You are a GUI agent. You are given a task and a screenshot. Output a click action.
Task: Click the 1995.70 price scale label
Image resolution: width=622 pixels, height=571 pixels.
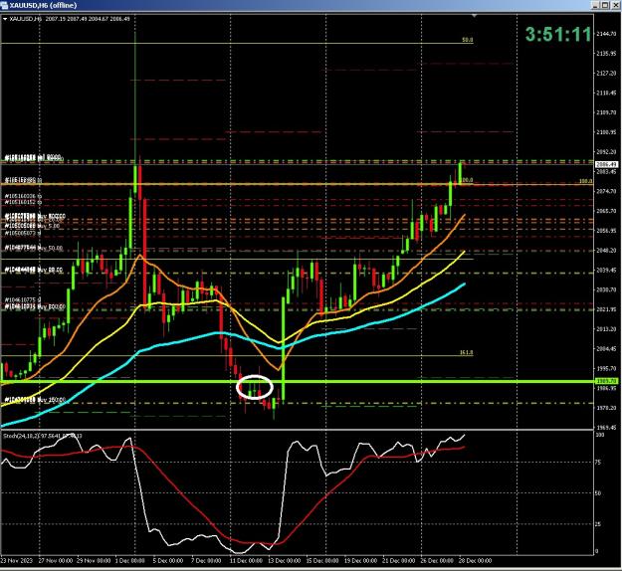point(607,368)
